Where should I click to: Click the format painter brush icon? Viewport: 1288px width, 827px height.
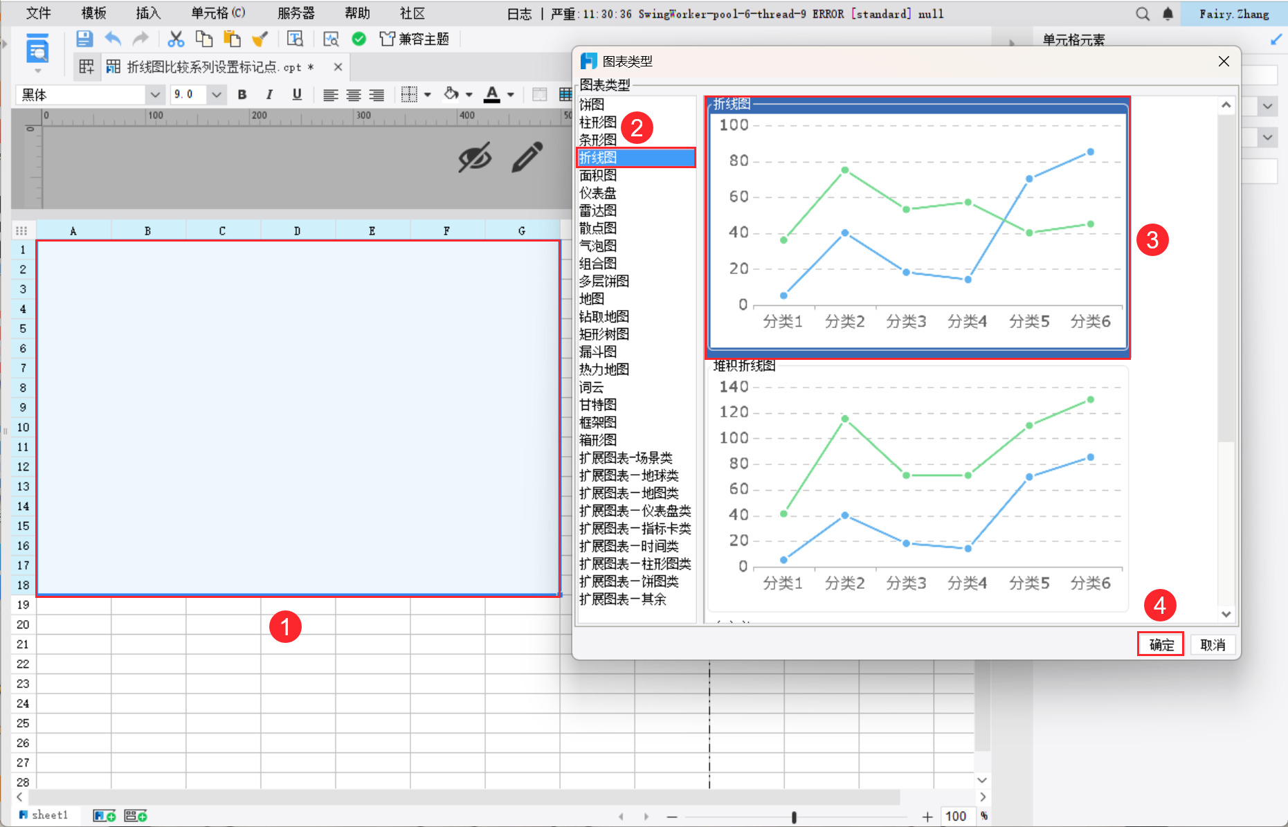[x=260, y=39]
